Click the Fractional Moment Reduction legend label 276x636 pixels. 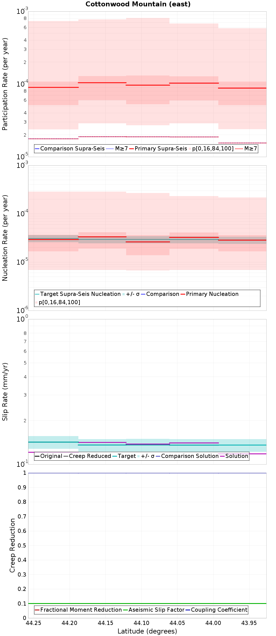pos(81,610)
